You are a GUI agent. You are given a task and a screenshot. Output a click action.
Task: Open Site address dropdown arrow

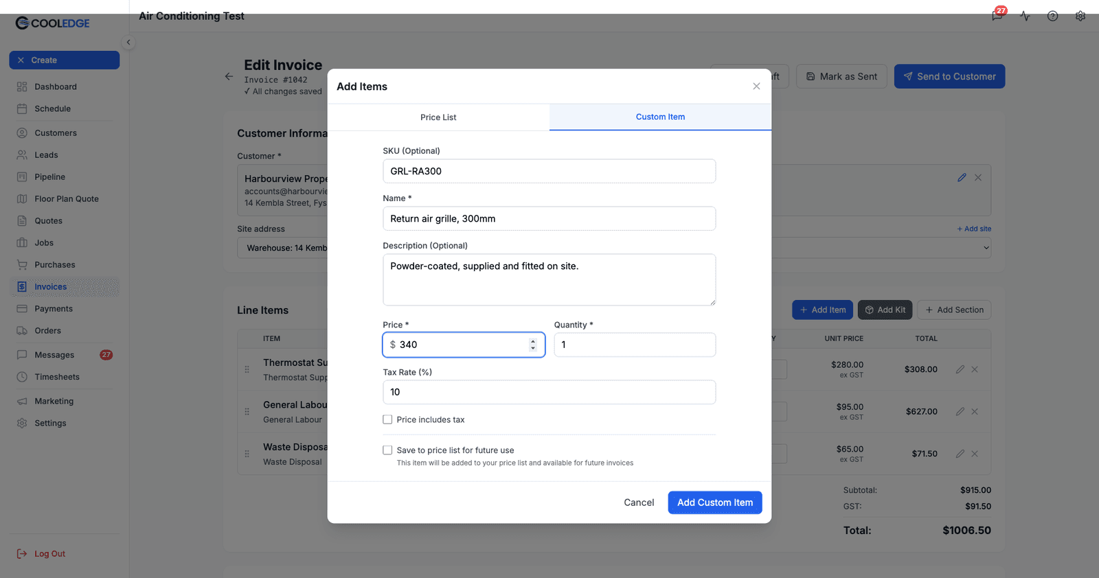[986, 248]
